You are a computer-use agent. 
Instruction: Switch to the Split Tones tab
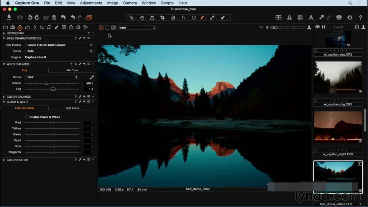72,108
